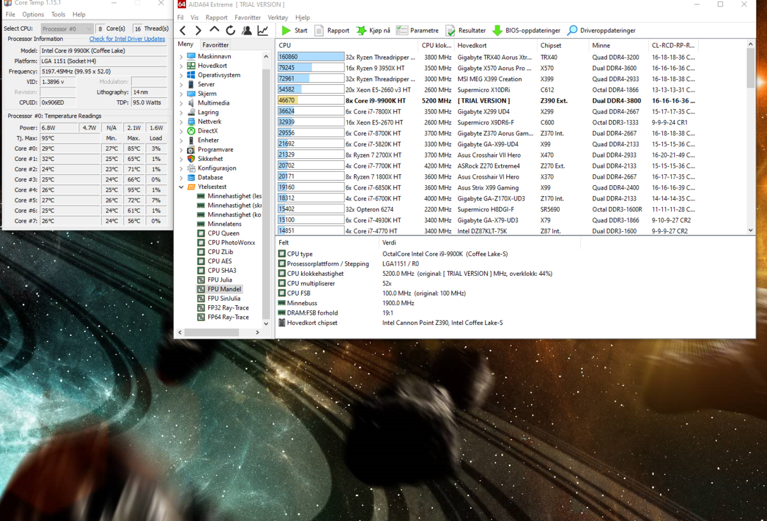Open Resultater toolbar button
This screenshot has width=767, height=521.
465,30
